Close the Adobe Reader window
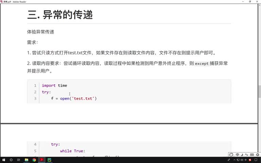 pos(257,2)
